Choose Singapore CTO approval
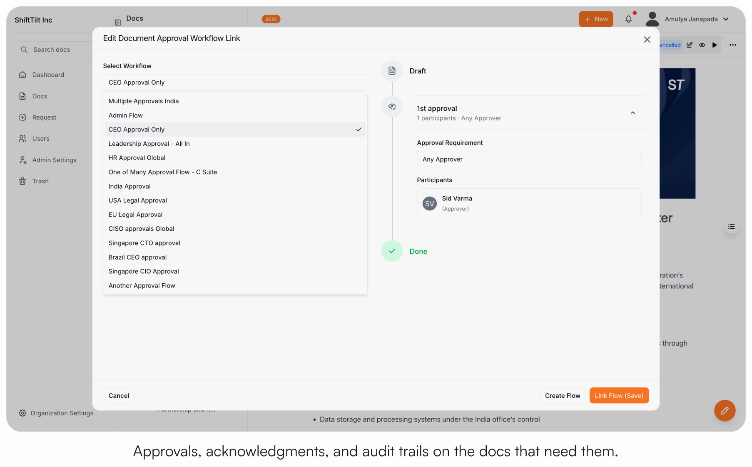Screen dimensions: 752x467 click(x=235, y=243)
